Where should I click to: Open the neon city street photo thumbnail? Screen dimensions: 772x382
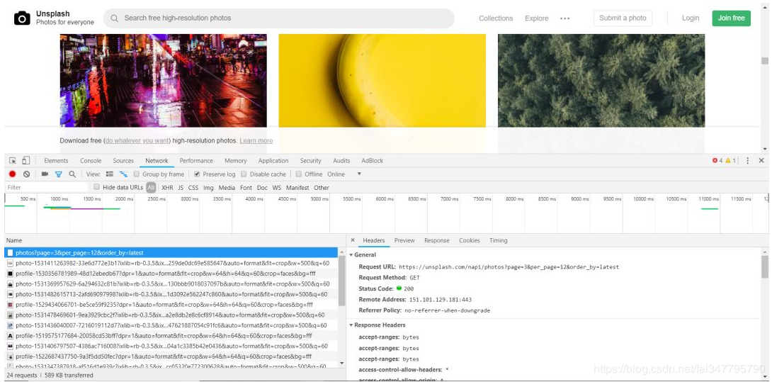point(164,80)
